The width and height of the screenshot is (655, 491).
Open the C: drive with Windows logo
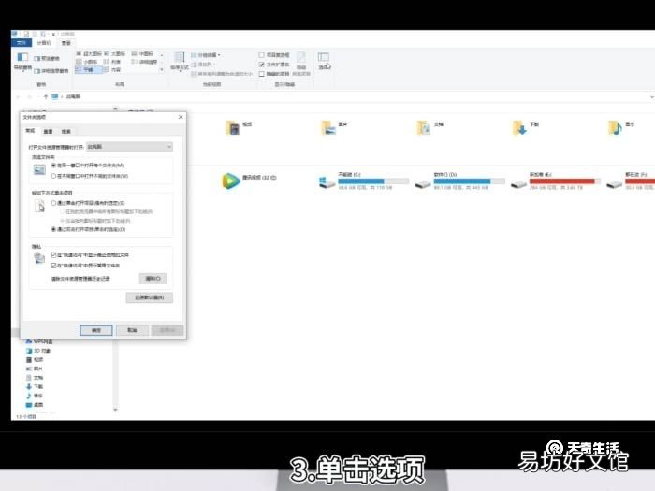tap(327, 182)
